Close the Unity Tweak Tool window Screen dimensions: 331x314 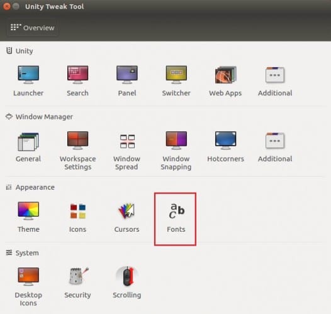point(6,6)
